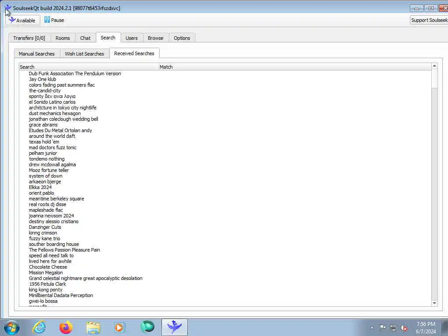Select row 'Grand celestial nightmare great apocalyptic desolation'
The height and width of the screenshot is (336, 448).
coord(86,278)
